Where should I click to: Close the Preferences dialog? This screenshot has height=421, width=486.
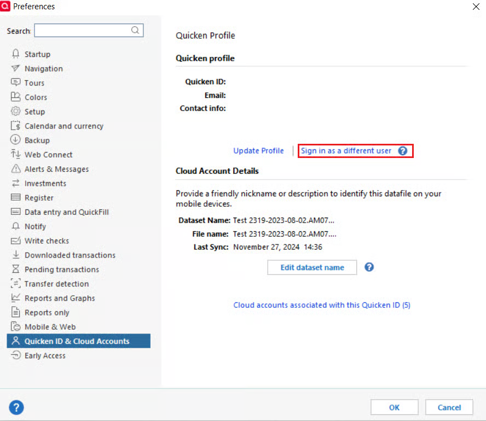476,6
